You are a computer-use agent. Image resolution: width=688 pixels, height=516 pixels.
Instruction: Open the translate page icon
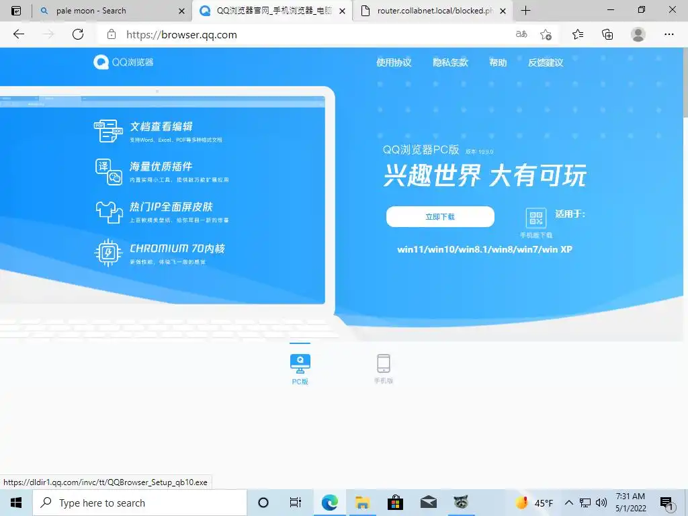(521, 34)
